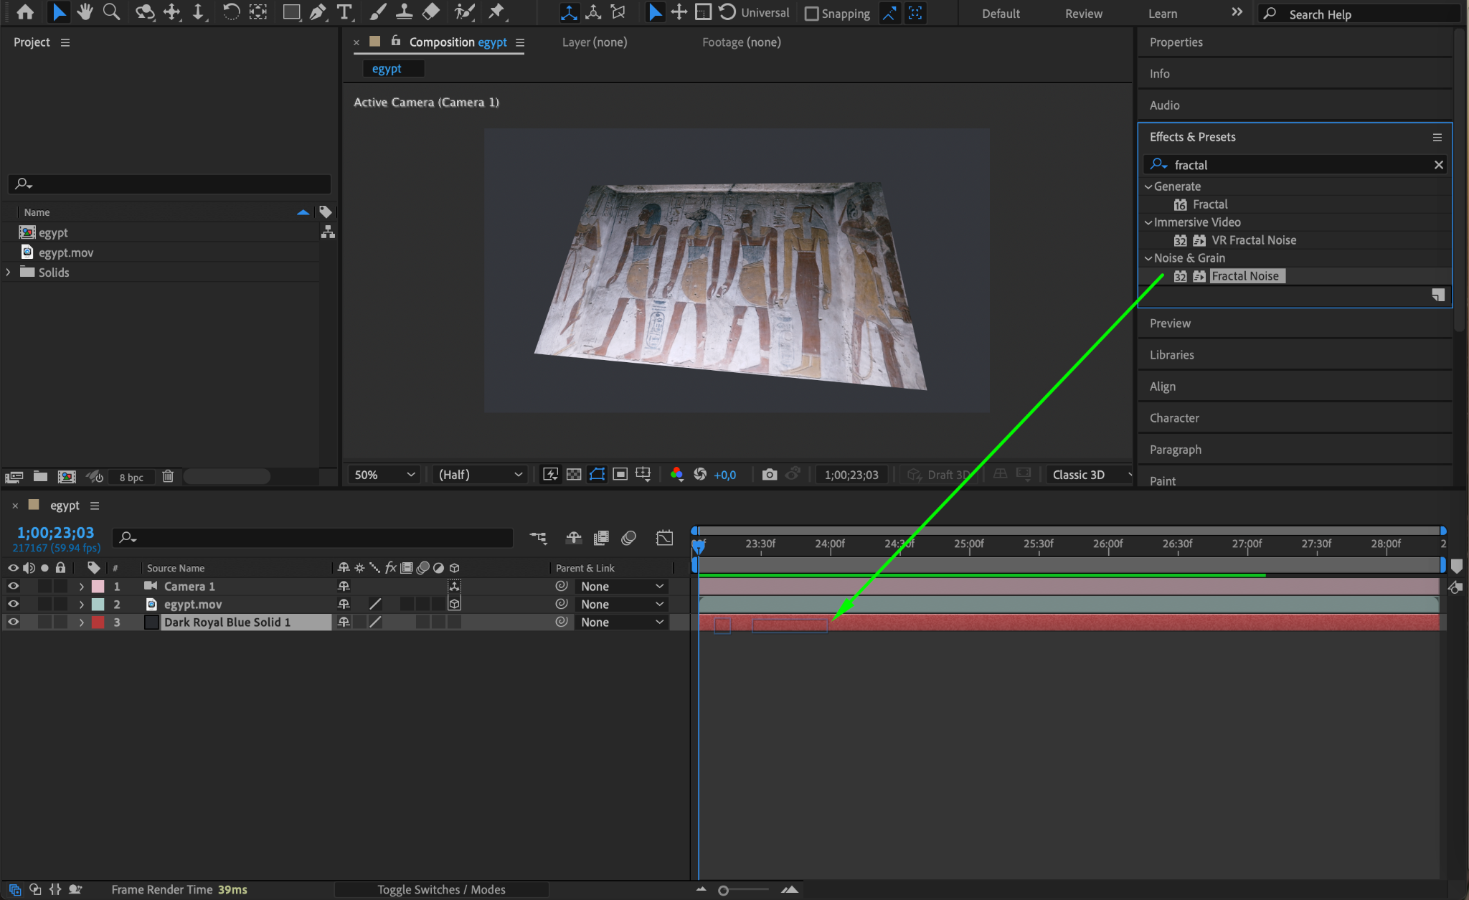
Task: Select the Pen tool
Action: pyautogui.click(x=318, y=12)
